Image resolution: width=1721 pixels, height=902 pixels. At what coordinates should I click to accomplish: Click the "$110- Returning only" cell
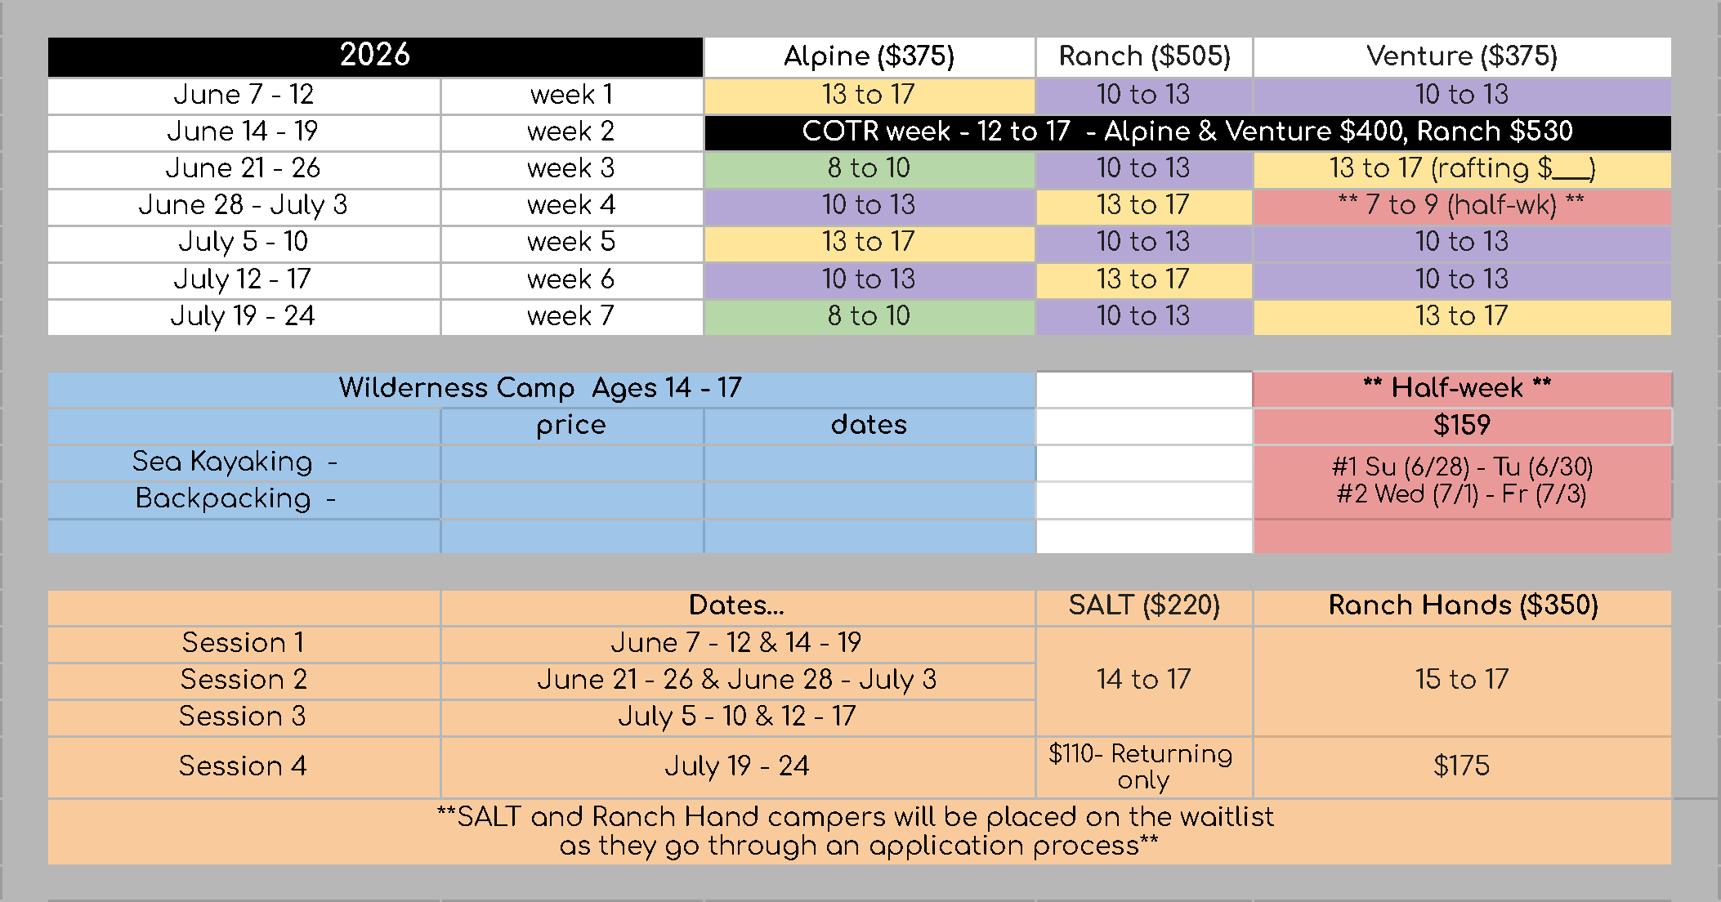pyautogui.click(x=1144, y=766)
